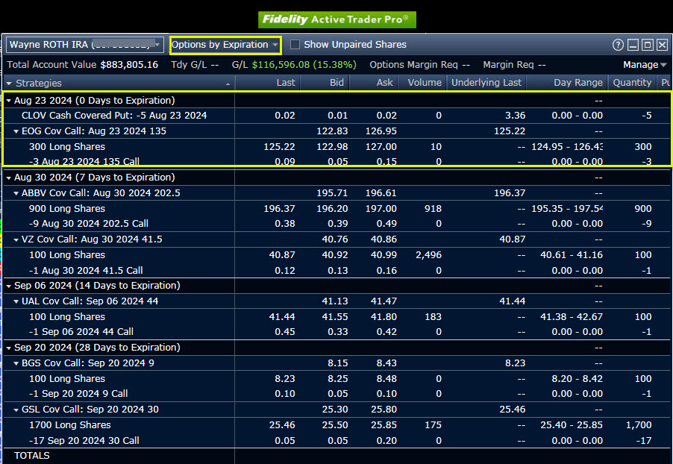
Task: Collapse the ABBV Cov Call strategy
Action: click(x=16, y=193)
